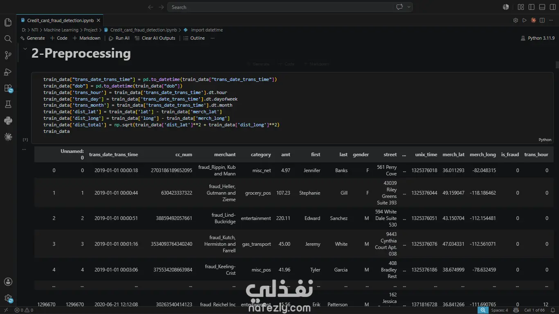The height and width of the screenshot is (314, 559).
Task: Click Cell 1 of 66 in status bar
Action: click(534, 310)
